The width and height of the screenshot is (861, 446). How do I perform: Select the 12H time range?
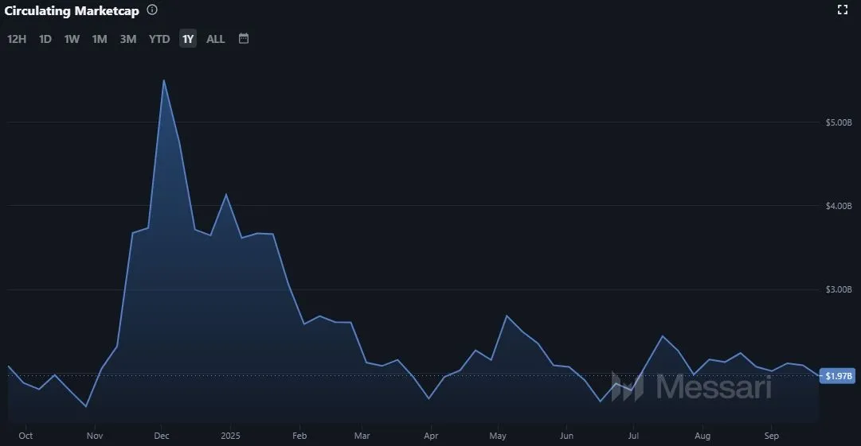point(17,39)
